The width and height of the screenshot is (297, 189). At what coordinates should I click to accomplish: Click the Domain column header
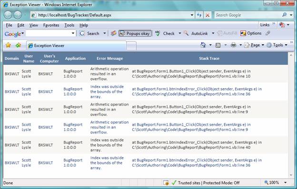pos(12,59)
